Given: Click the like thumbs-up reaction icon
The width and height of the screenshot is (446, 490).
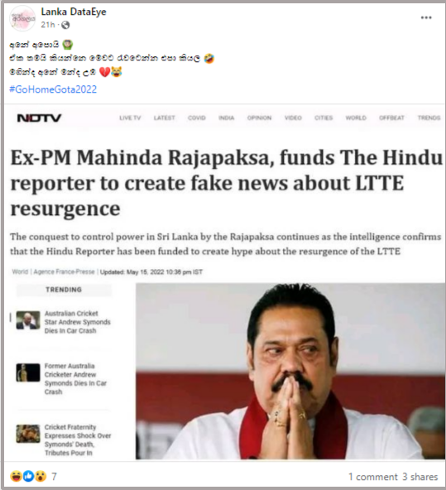Looking at the screenshot, I should pyautogui.click(x=28, y=476).
